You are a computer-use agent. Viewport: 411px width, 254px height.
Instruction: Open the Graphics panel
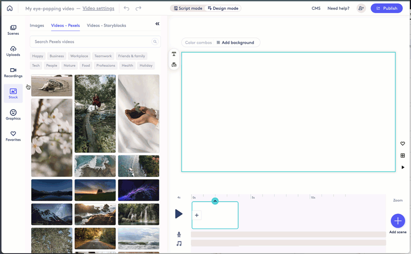[x=13, y=115]
